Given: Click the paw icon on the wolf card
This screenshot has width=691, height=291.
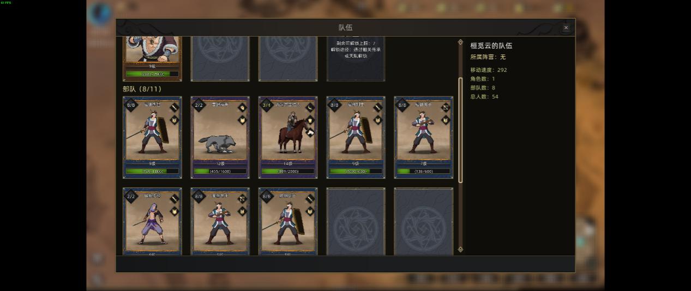Looking at the screenshot, I should (242, 107).
